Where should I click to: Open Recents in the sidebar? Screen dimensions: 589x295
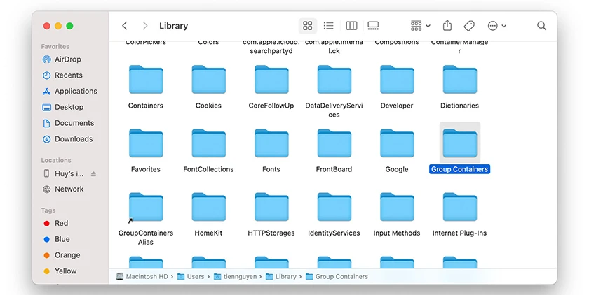click(62, 75)
